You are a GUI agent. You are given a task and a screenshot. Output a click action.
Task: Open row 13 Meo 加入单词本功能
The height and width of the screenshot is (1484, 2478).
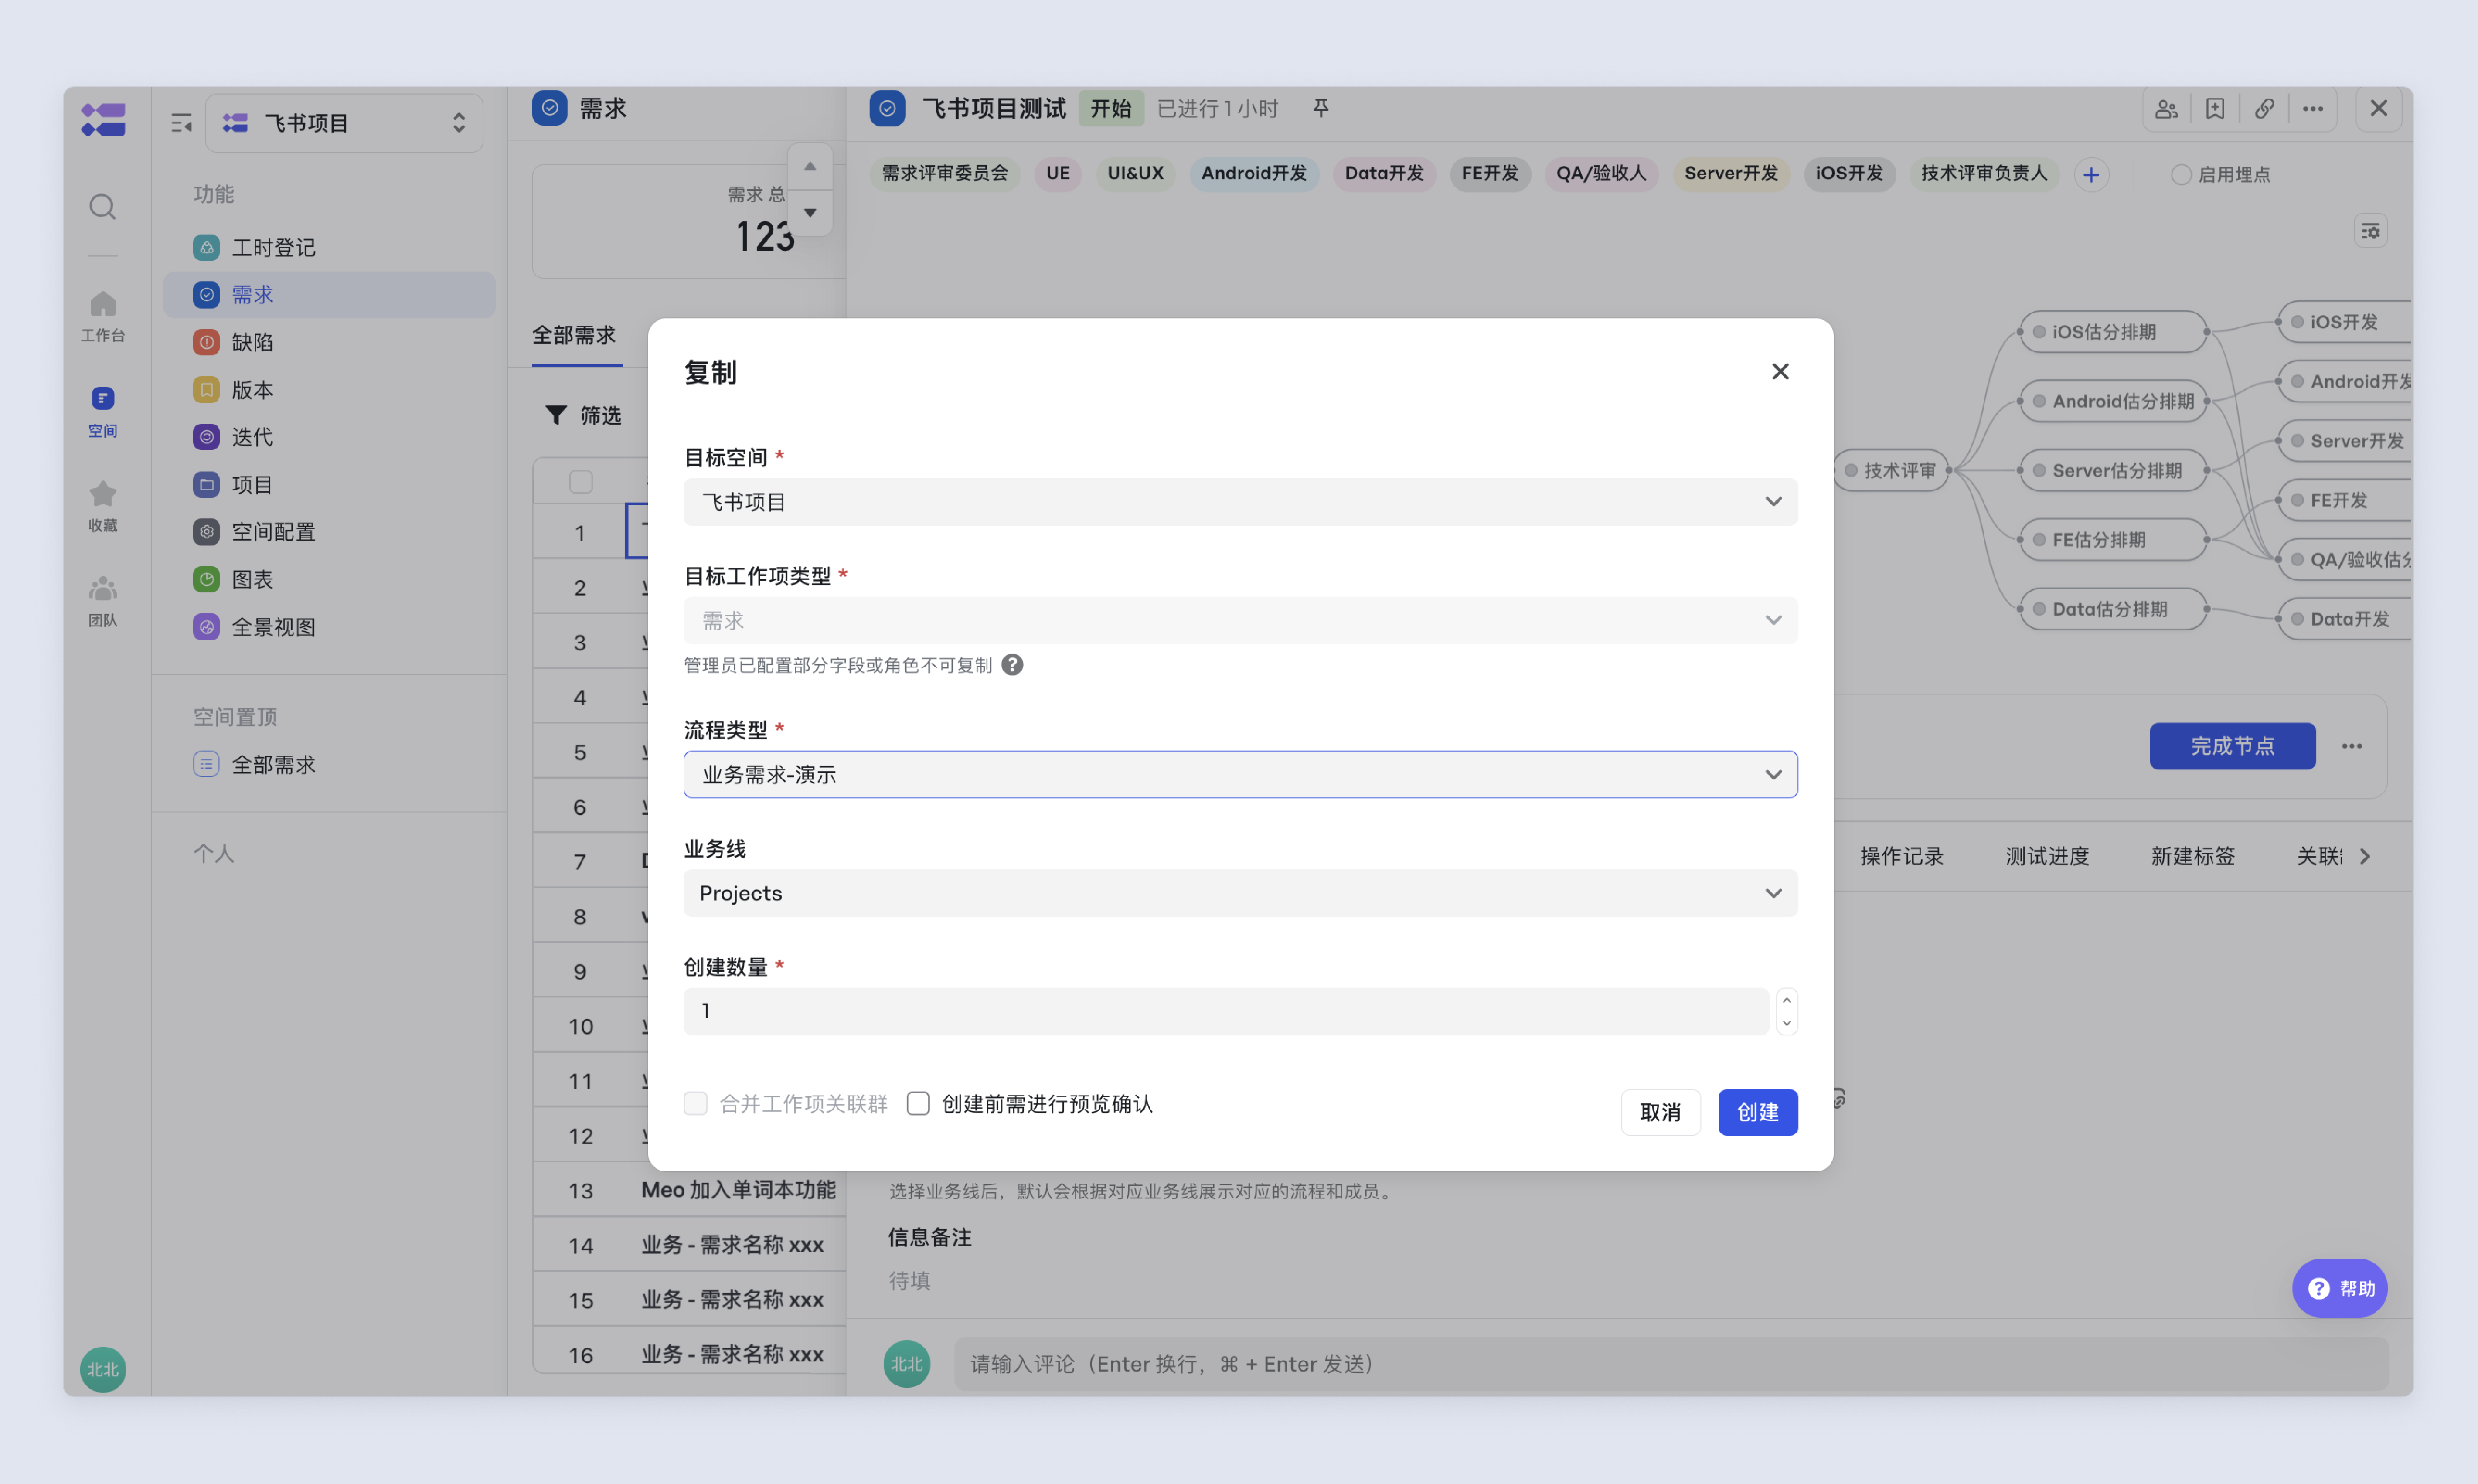(738, 1190)
